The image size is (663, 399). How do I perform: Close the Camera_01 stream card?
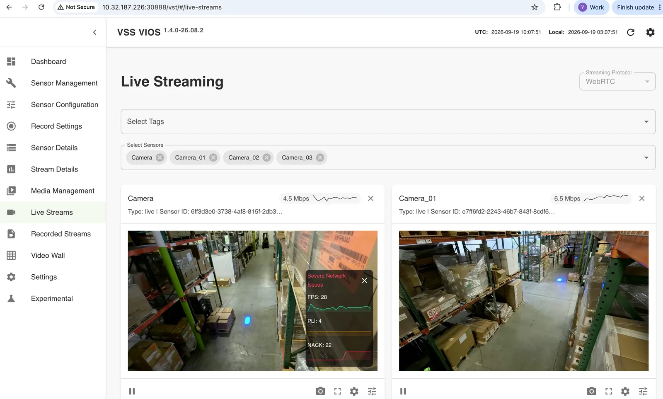[x=642, y=198]
